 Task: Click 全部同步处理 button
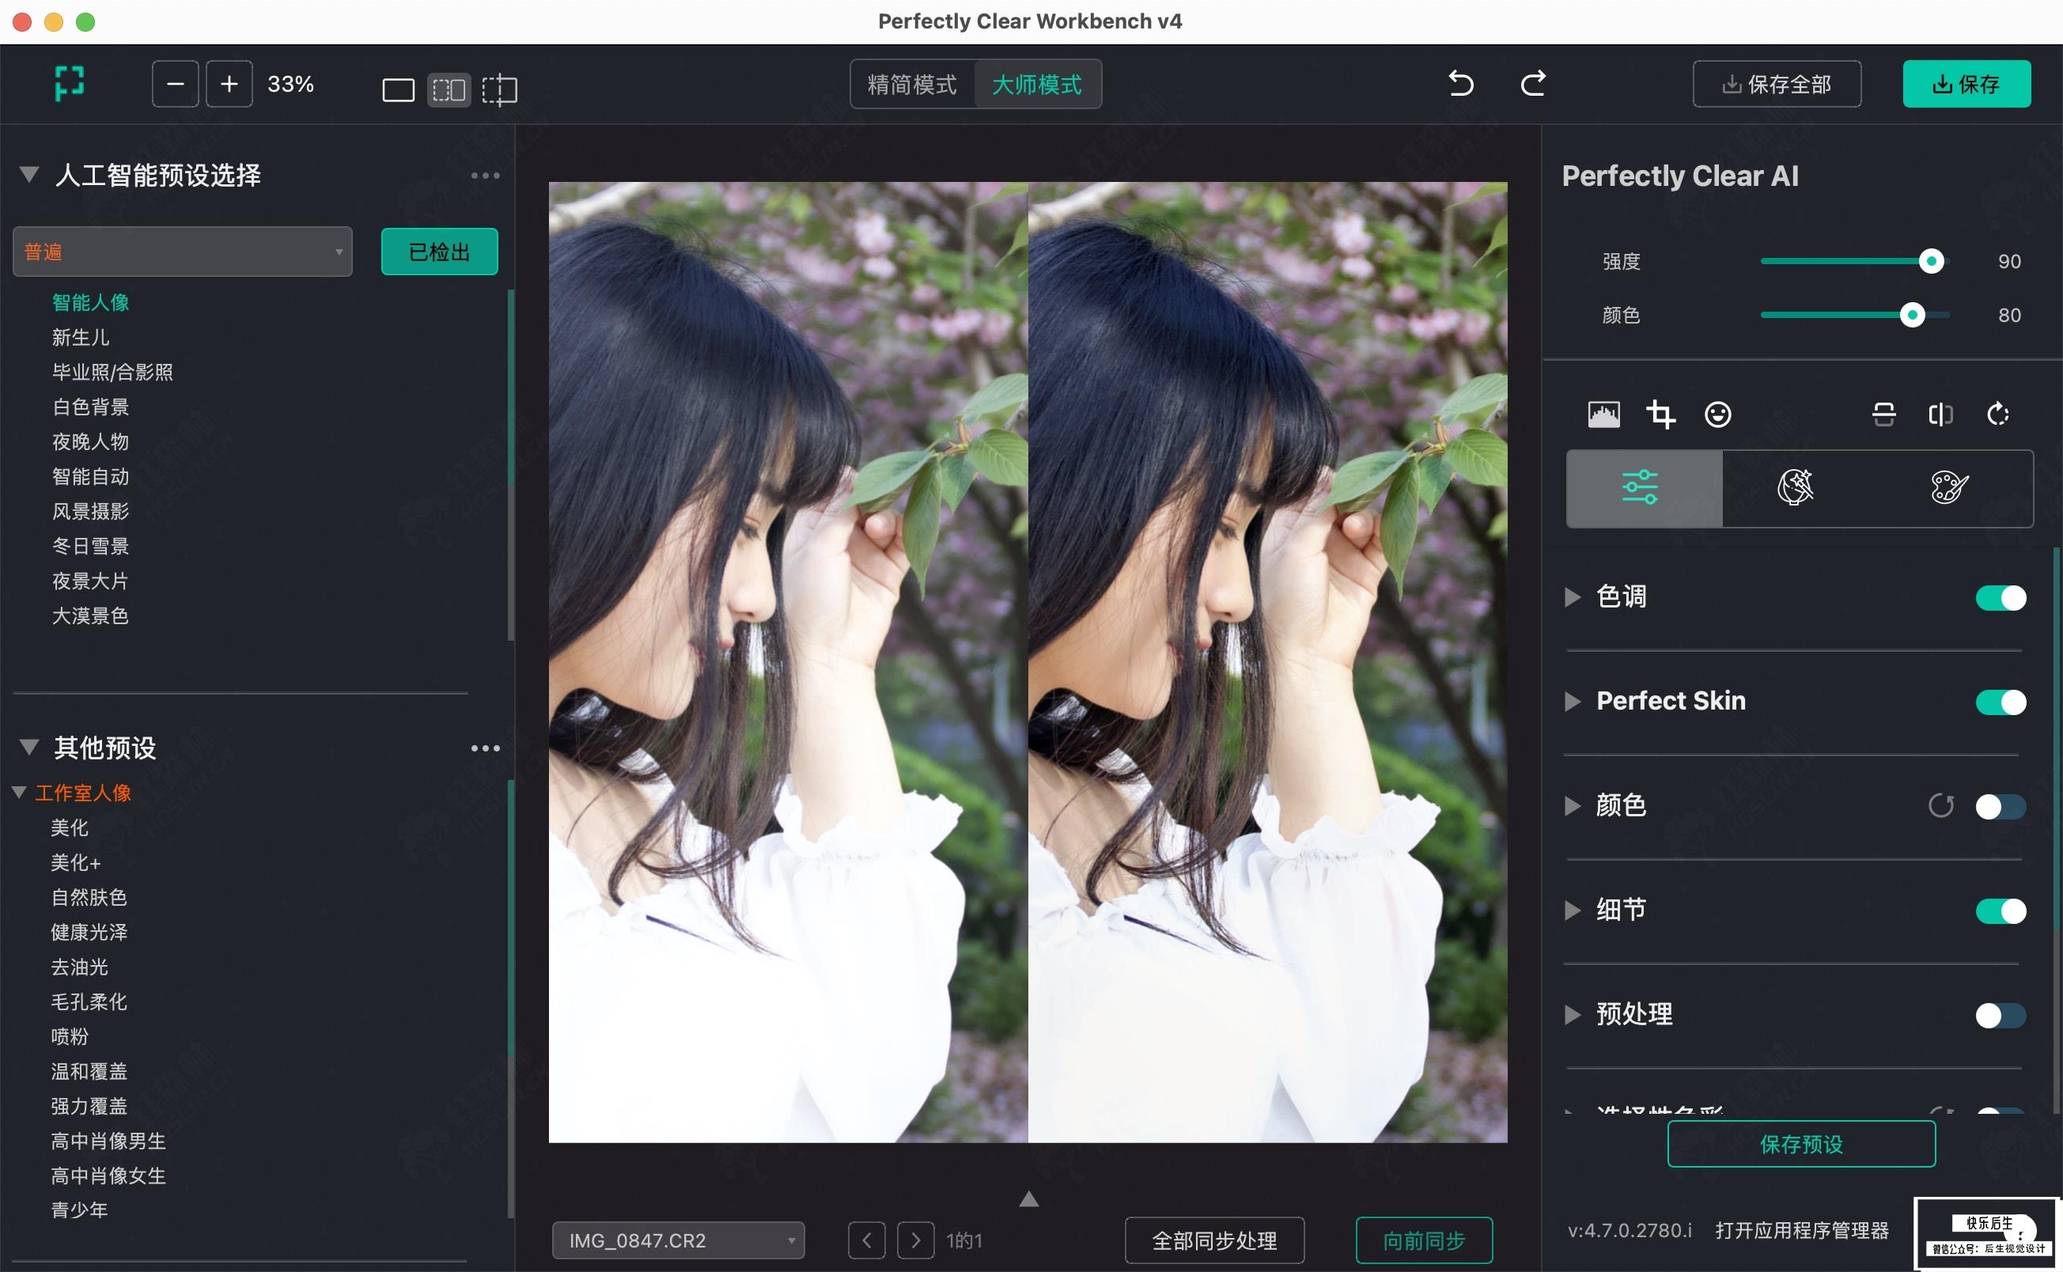coord(1214,1240)
